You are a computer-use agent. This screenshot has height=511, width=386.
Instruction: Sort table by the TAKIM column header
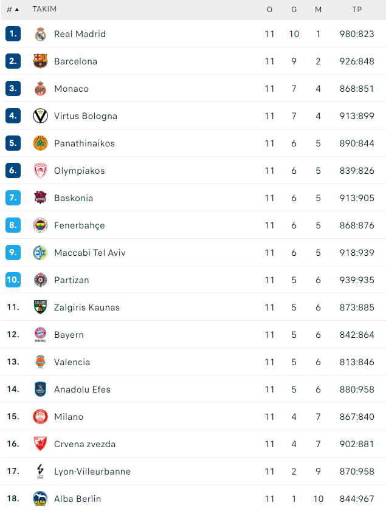tap(44, 10)
